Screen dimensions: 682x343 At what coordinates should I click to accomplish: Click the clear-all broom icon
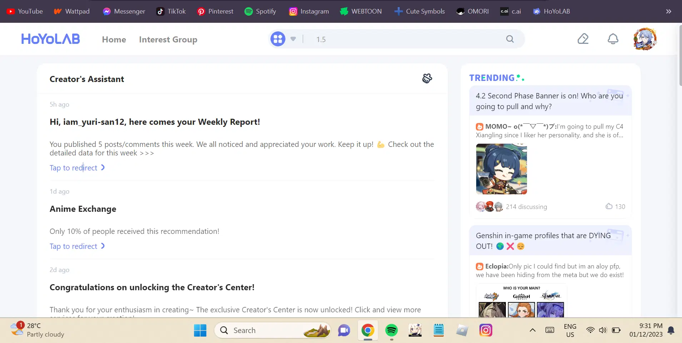427,78
